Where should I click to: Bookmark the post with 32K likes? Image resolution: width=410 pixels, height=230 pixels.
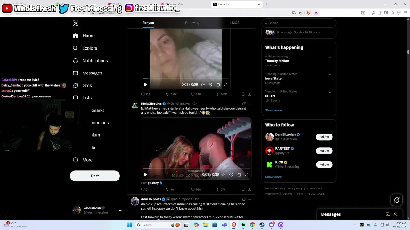[x=243, y=94]
